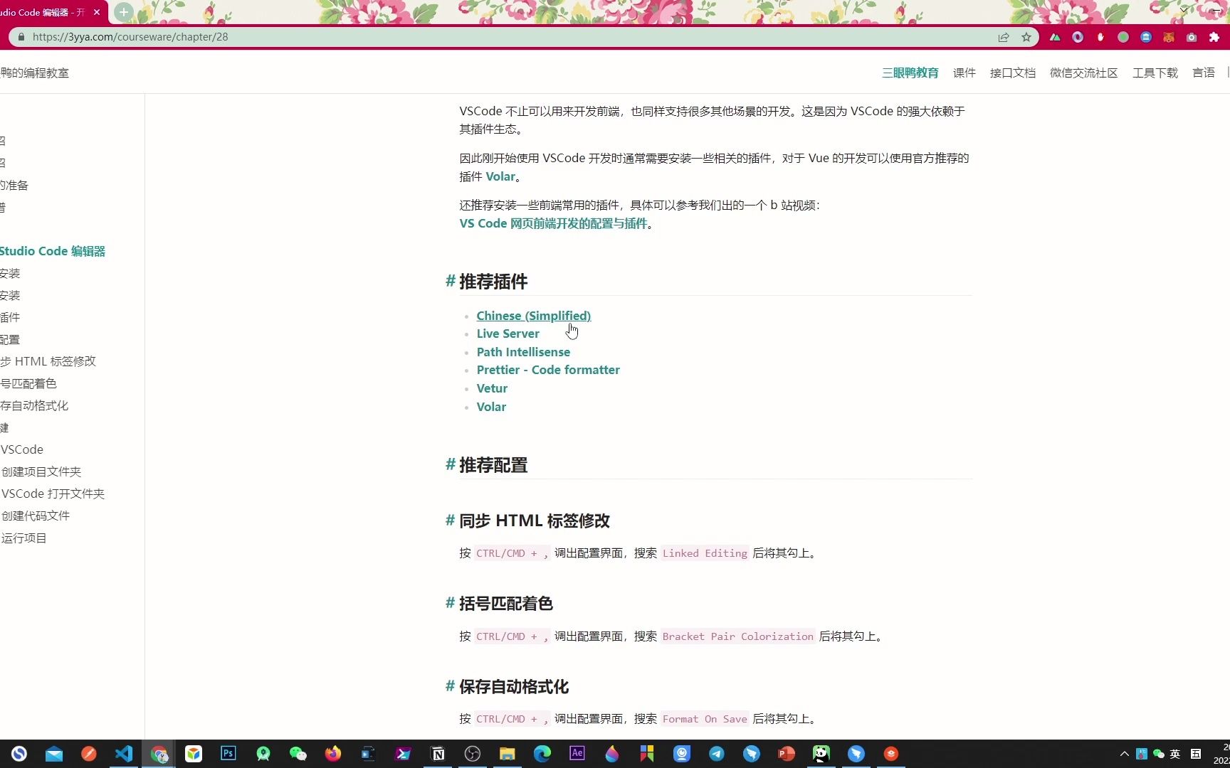The height and width of the screenshot is (768, 1230).
Task: Open the white hand extension icon
Action: pyautogui.click(x=1100, y=37)
